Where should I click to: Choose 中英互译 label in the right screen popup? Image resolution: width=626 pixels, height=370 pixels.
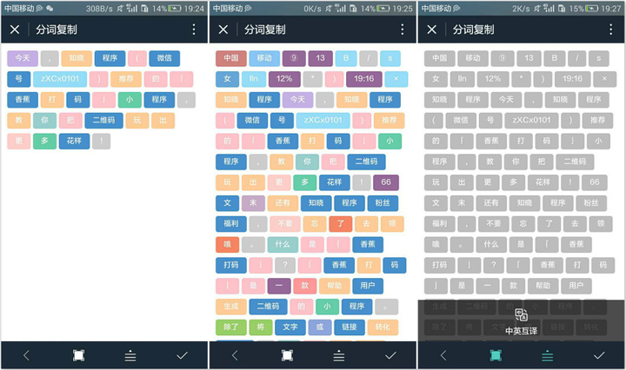point(521,331)
